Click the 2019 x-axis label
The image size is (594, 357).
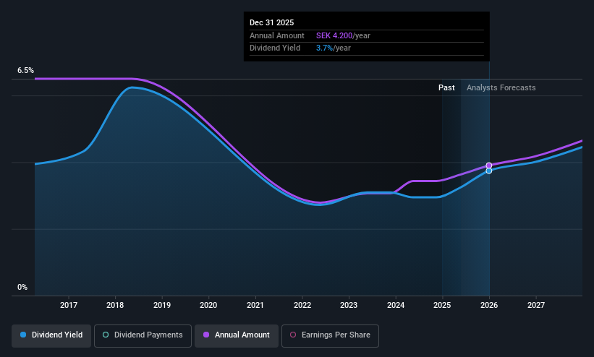(162, 305)
